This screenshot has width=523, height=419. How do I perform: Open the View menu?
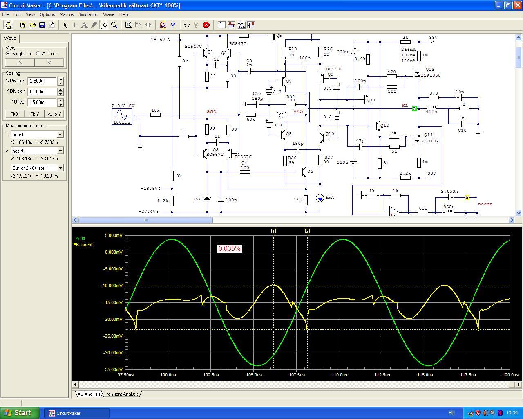click(x=30, y=14)
